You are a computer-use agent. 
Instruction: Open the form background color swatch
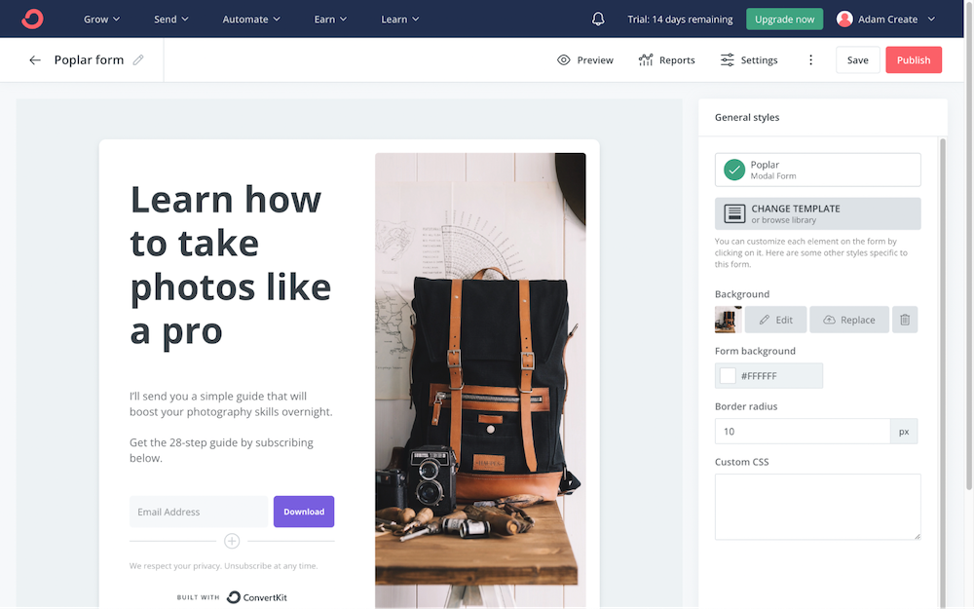pyautogui.click(x=728, y=376)
